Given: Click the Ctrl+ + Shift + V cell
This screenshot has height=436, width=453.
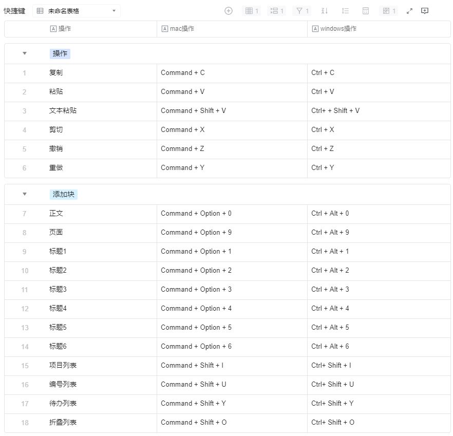Looking at the screenshot, I should (x=379, y=111).
